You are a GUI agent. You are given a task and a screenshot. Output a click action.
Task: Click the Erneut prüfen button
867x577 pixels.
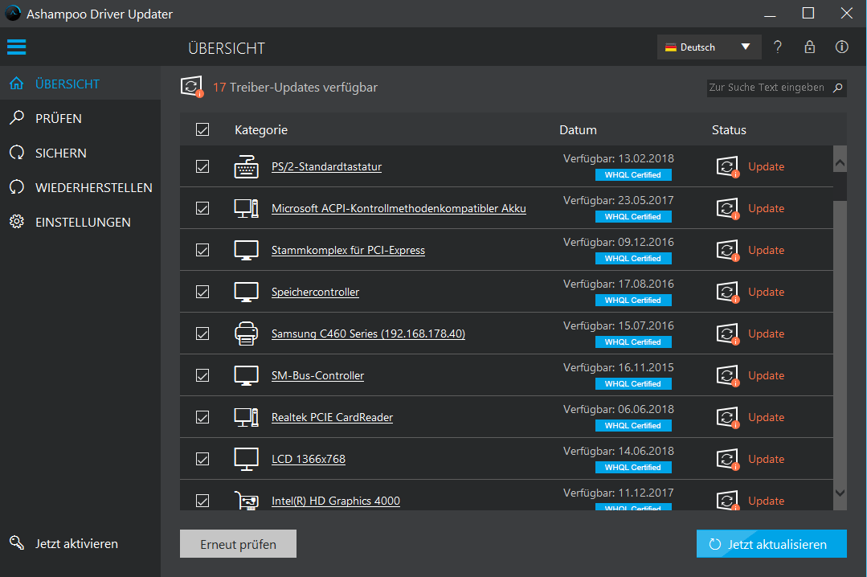(238, 544)
